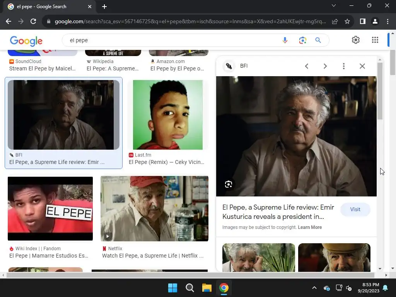Open preview title 'El Pepe, a Supreme Life review'
The height and width of the screenshot is (297, 396).
click(x=278, y=212)
